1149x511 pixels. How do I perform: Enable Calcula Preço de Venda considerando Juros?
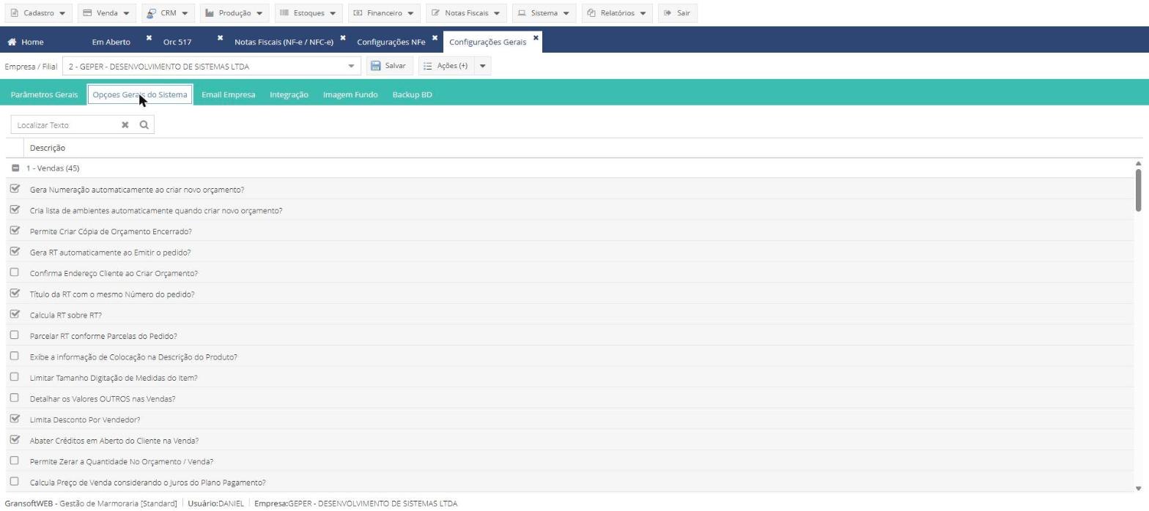[x=14, y=482]
